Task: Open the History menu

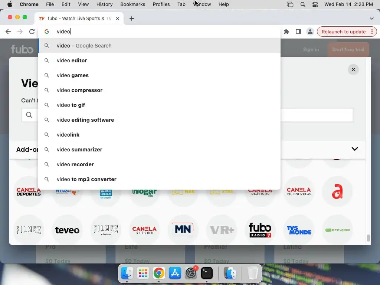Action: point(104,4)
